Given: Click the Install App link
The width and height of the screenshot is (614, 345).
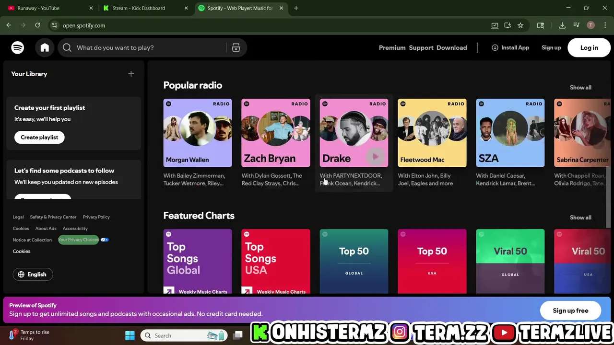Looking at the screenshot, I should tap(510, 47).
